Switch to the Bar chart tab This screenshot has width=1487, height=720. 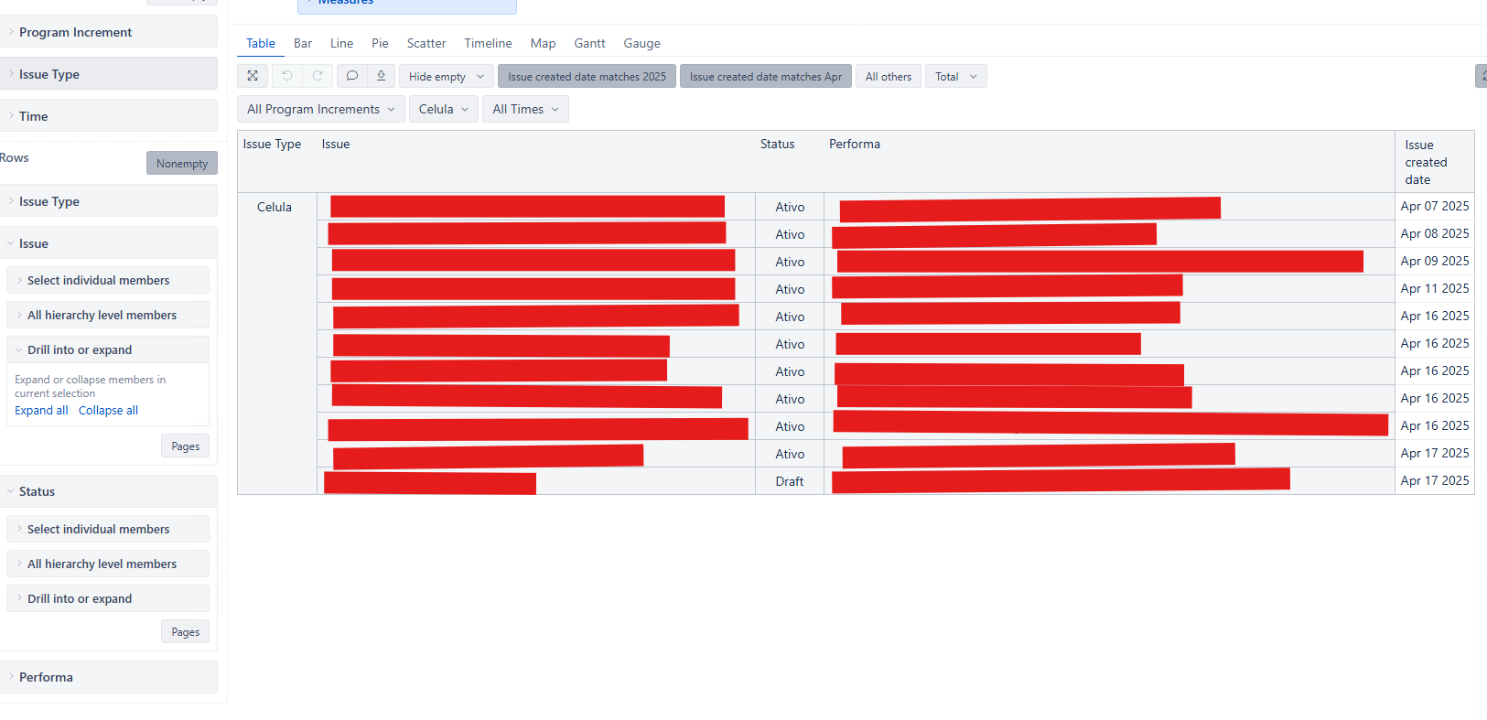pos(303,43)
